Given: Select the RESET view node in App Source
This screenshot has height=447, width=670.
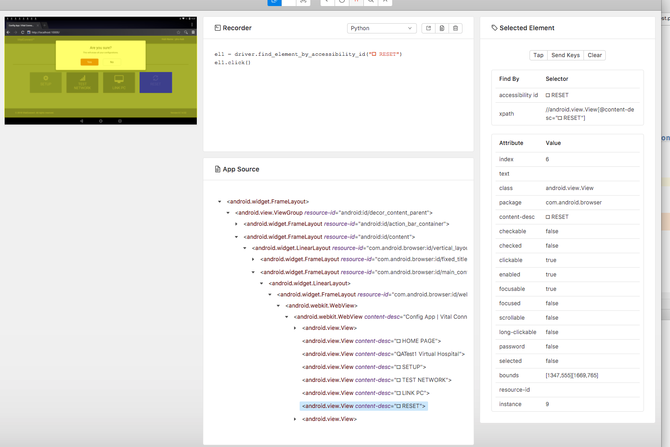Looking at the screenshot, I should pyautogui.click(x=364, y=406).
